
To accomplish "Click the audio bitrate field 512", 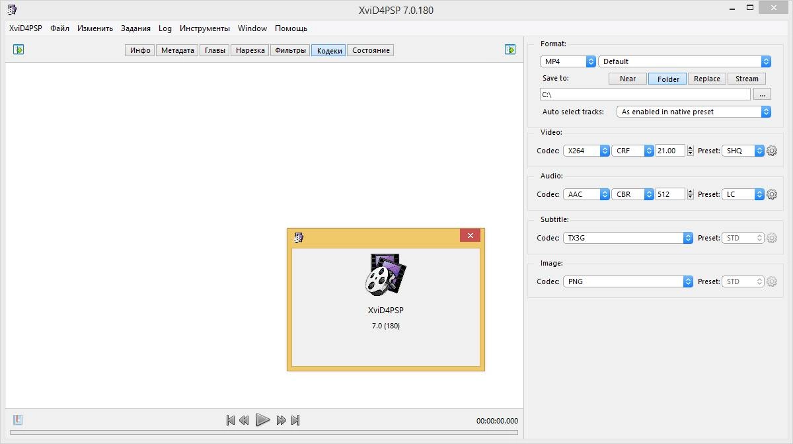I will click(671, 194).
